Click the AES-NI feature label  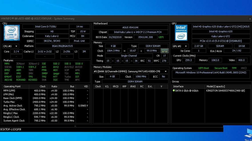(8, 80)
